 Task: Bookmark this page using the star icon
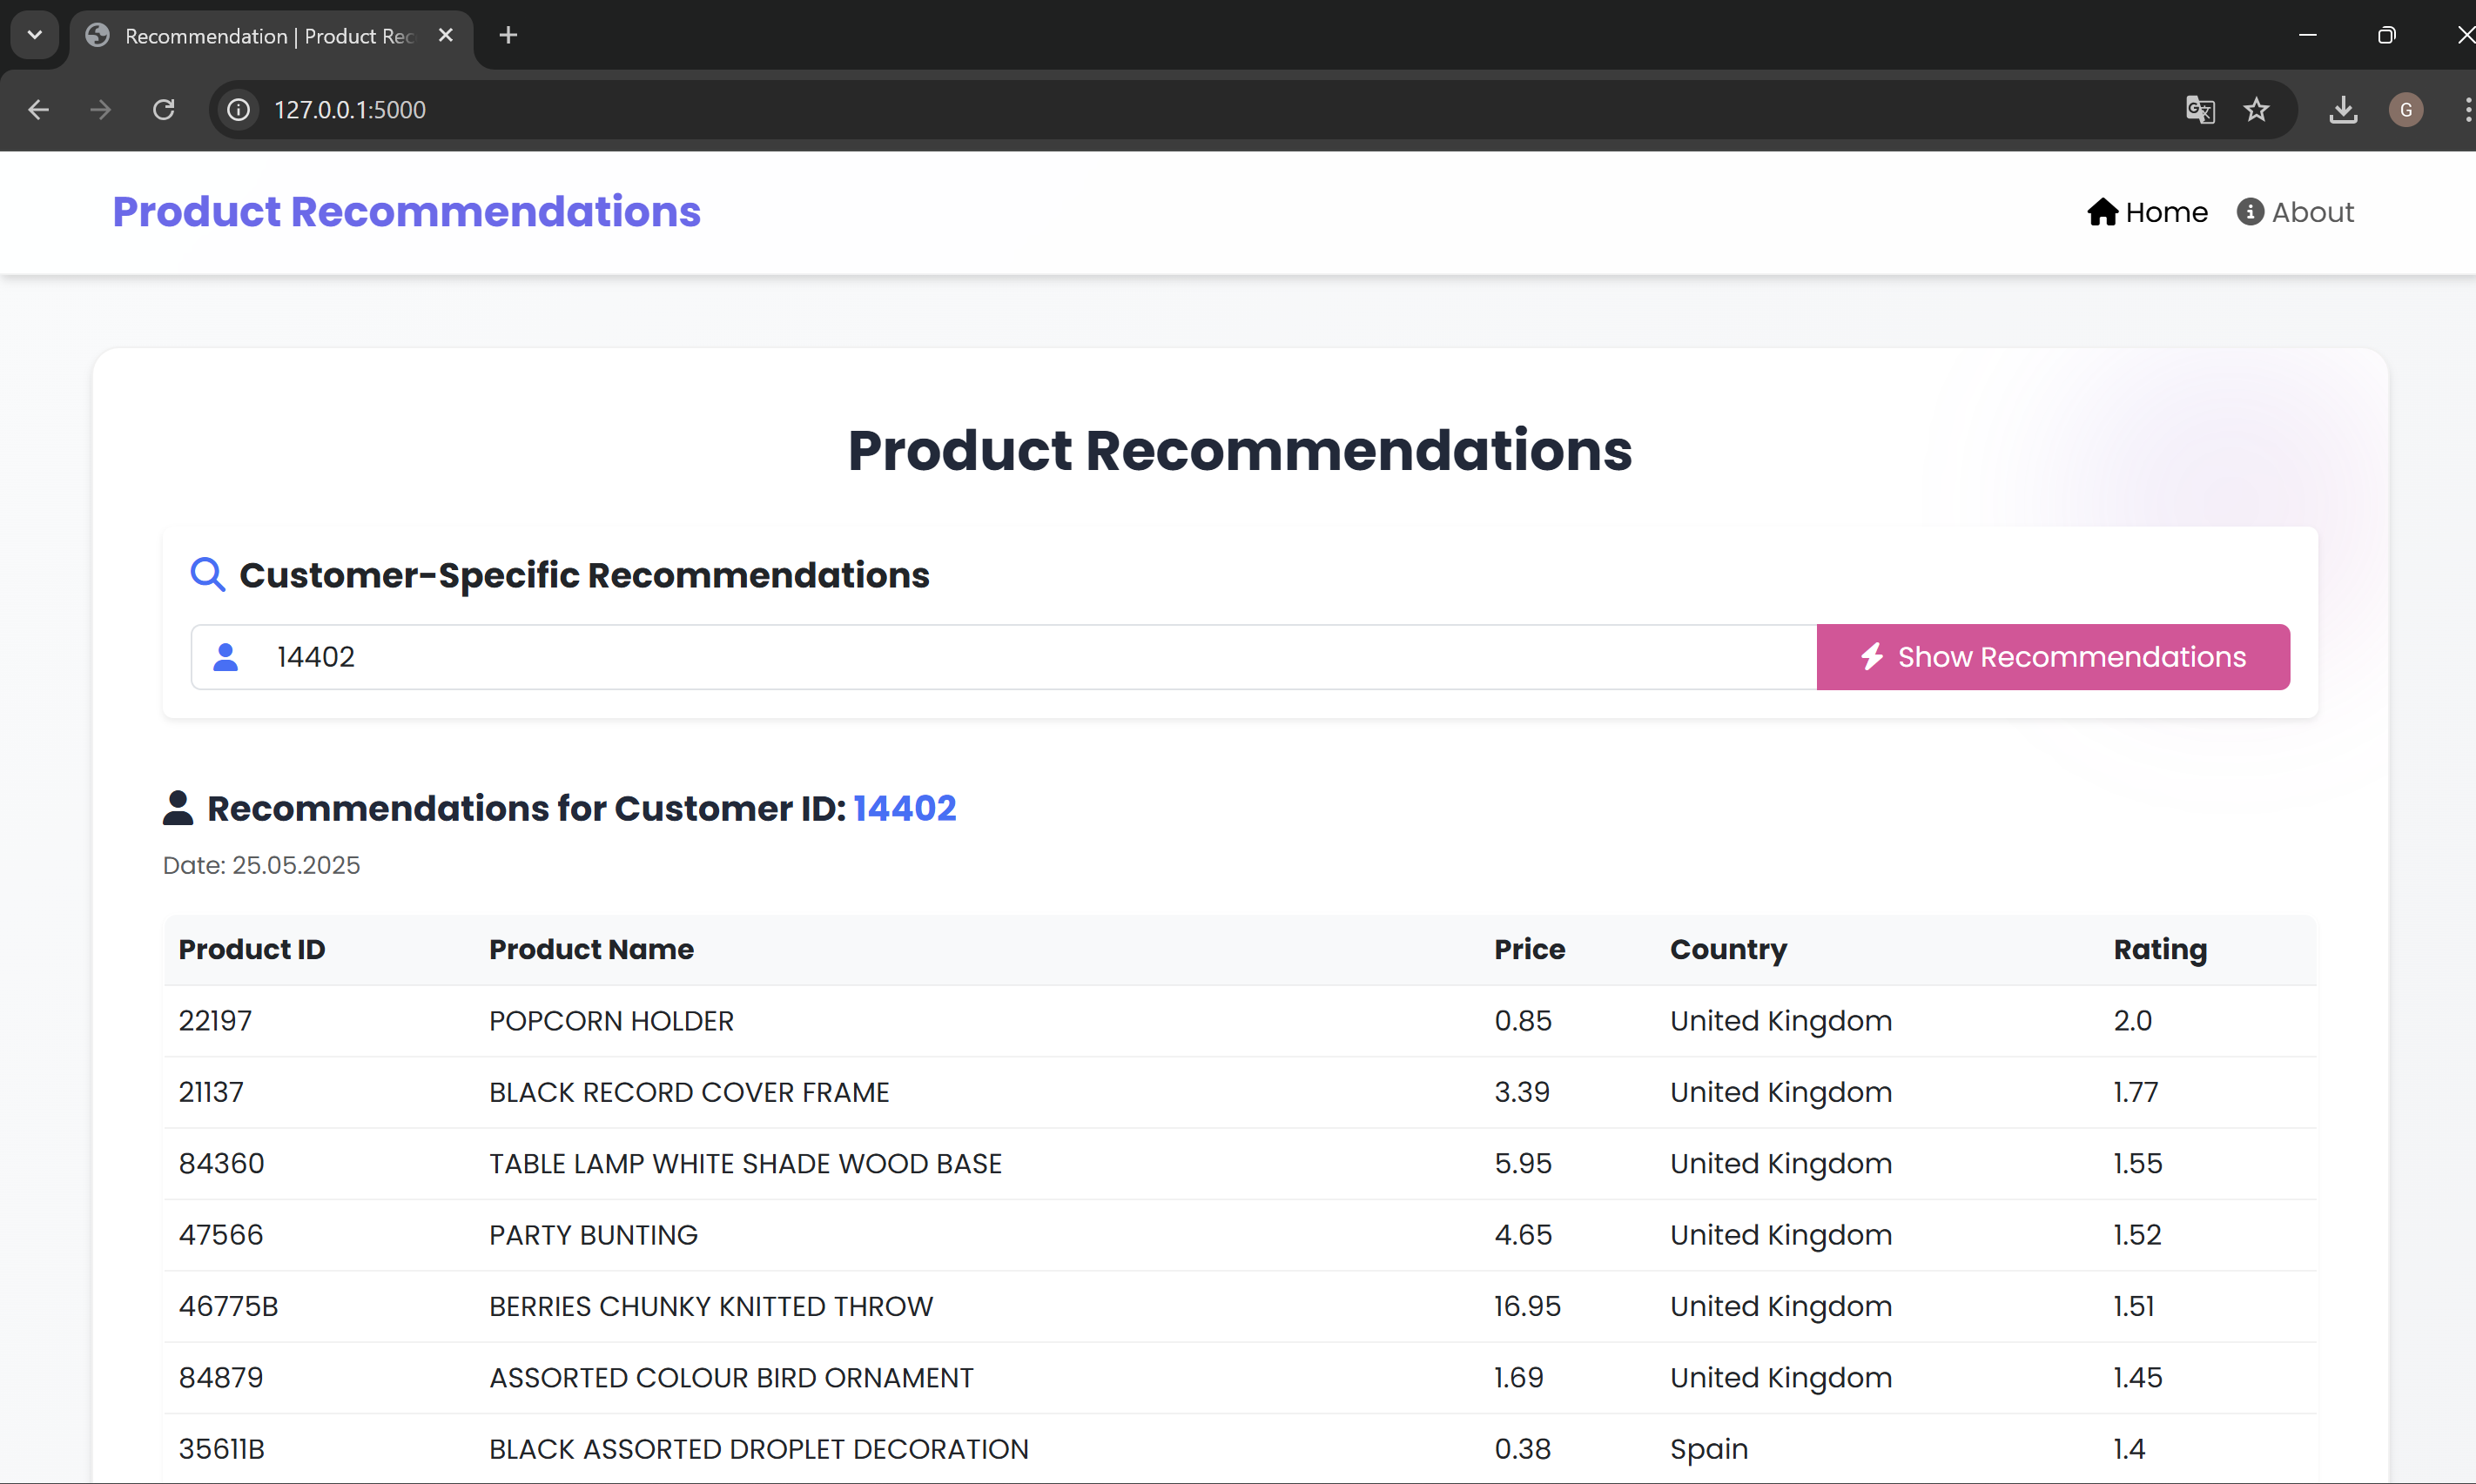[2258, 110]
